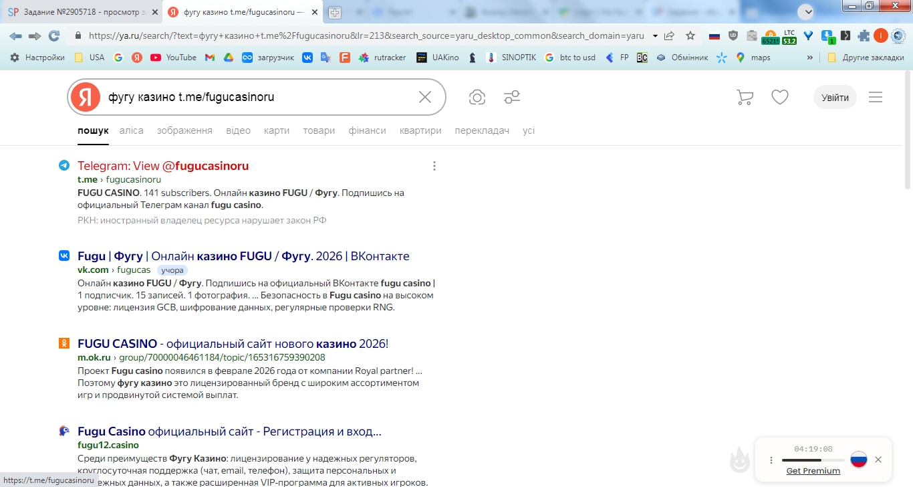Viewport: 913px width, 487px height.
Task: Open the 'Telegram: View @fugucasinoru' result
Action: click(163, 166)
